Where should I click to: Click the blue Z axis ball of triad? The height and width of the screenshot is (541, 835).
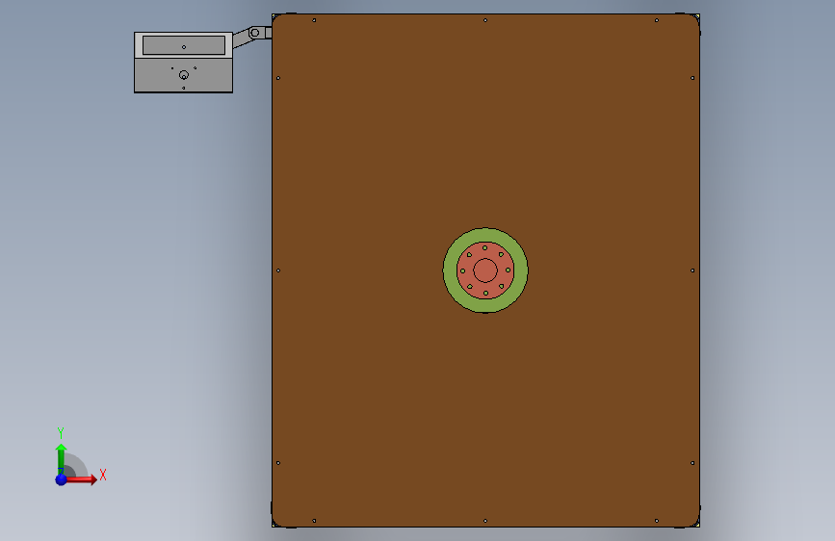pyautogui.click(x=62, y=479)
